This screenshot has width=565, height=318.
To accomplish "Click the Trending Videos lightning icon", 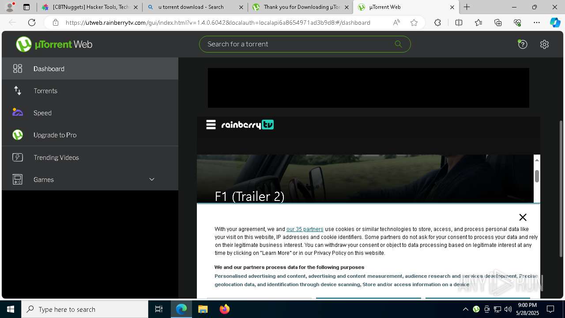I will [18, 157].
